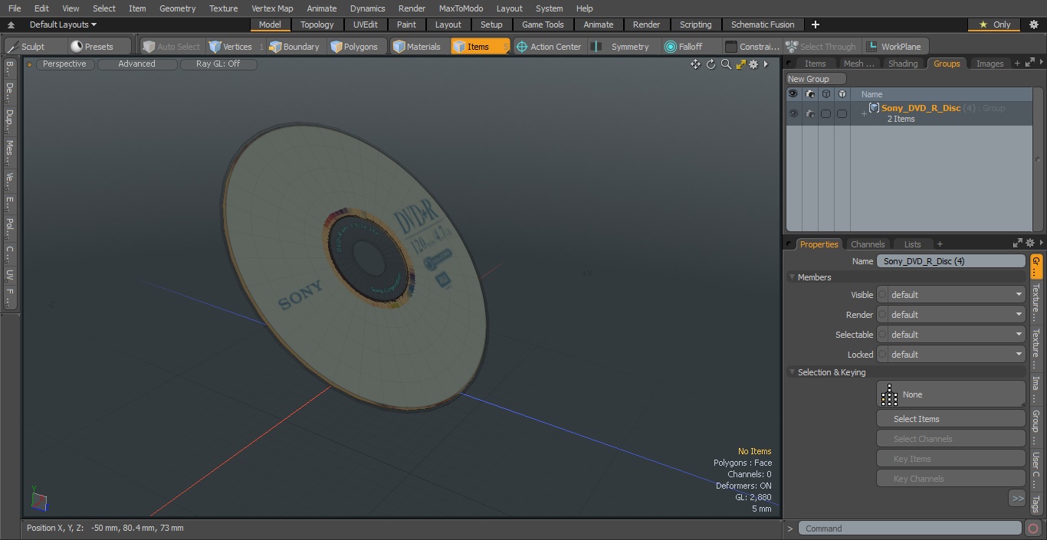Open the Tags vertical side tab
This screenshot has height=540, width=1047.
(x=1036, y=503)
